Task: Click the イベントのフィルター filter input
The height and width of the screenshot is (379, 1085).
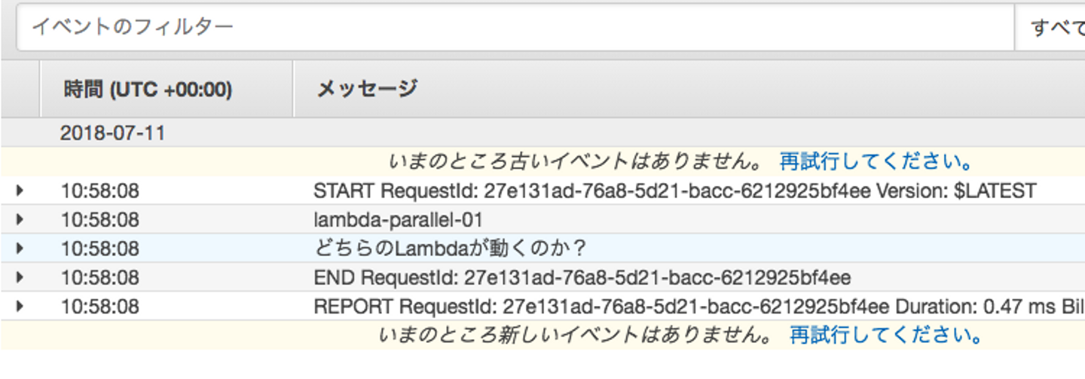Action: pyautogui.click(x=512, y=27)
